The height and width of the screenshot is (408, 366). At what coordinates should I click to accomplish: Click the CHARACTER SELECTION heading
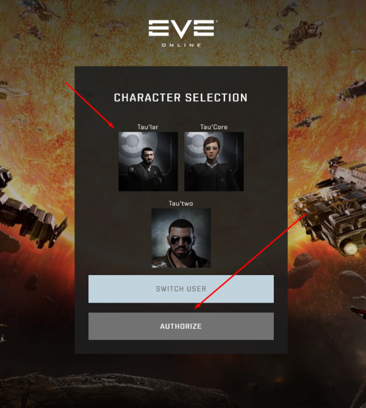[x=181, y=98]
